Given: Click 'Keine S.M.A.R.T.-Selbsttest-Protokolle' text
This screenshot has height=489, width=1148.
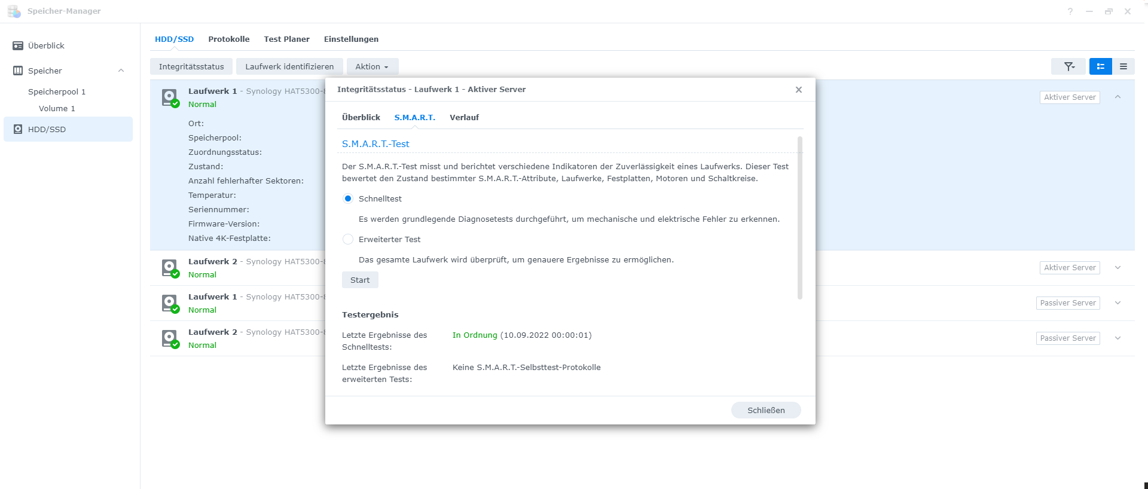Looking at the screenshot, I should (527, 367).
